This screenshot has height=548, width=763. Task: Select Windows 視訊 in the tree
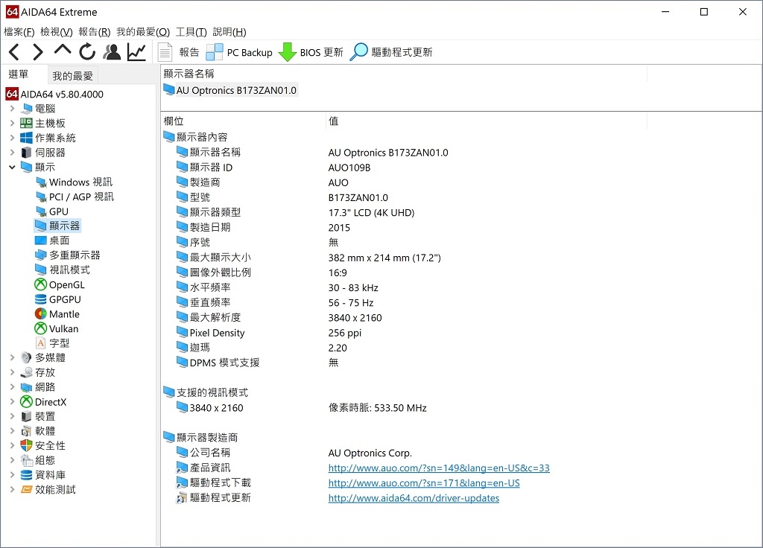(x=74, y=182)
